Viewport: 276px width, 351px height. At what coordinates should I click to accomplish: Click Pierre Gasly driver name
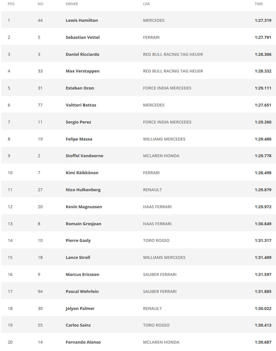(78, 241)
